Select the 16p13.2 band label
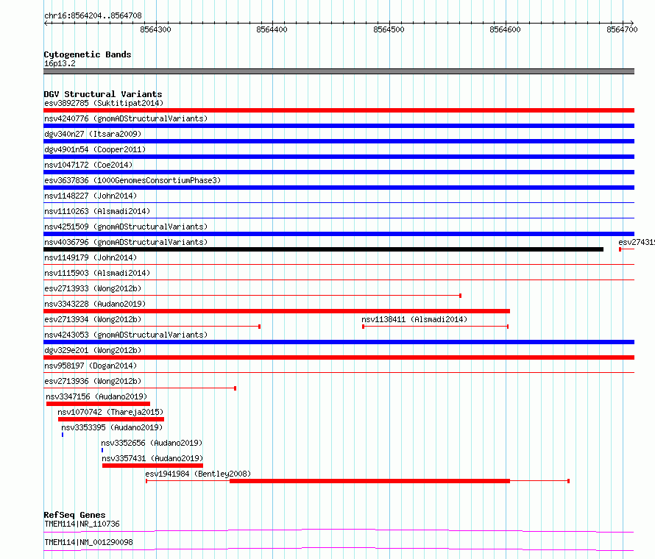655x559 pixels. tap(60, 63)
